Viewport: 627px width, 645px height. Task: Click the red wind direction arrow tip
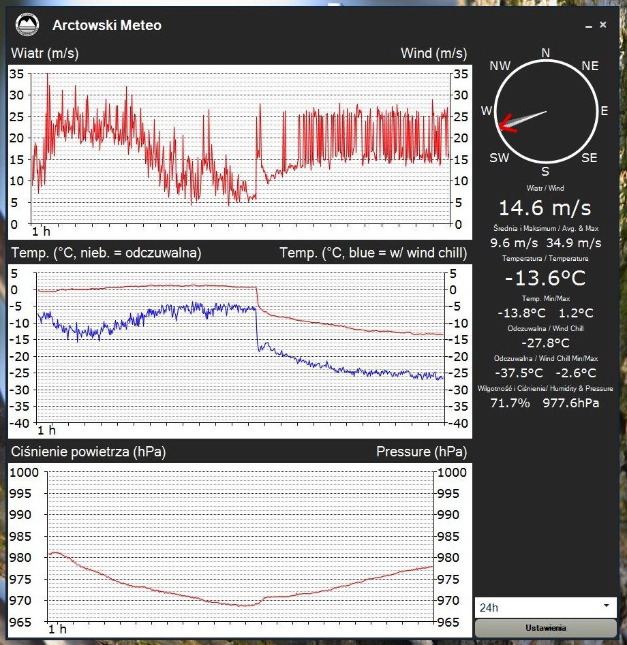502,125
